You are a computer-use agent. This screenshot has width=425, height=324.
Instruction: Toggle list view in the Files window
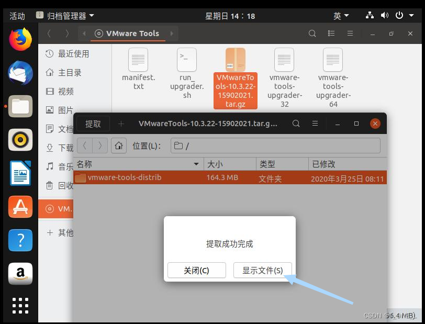click(x=331, y=33)
